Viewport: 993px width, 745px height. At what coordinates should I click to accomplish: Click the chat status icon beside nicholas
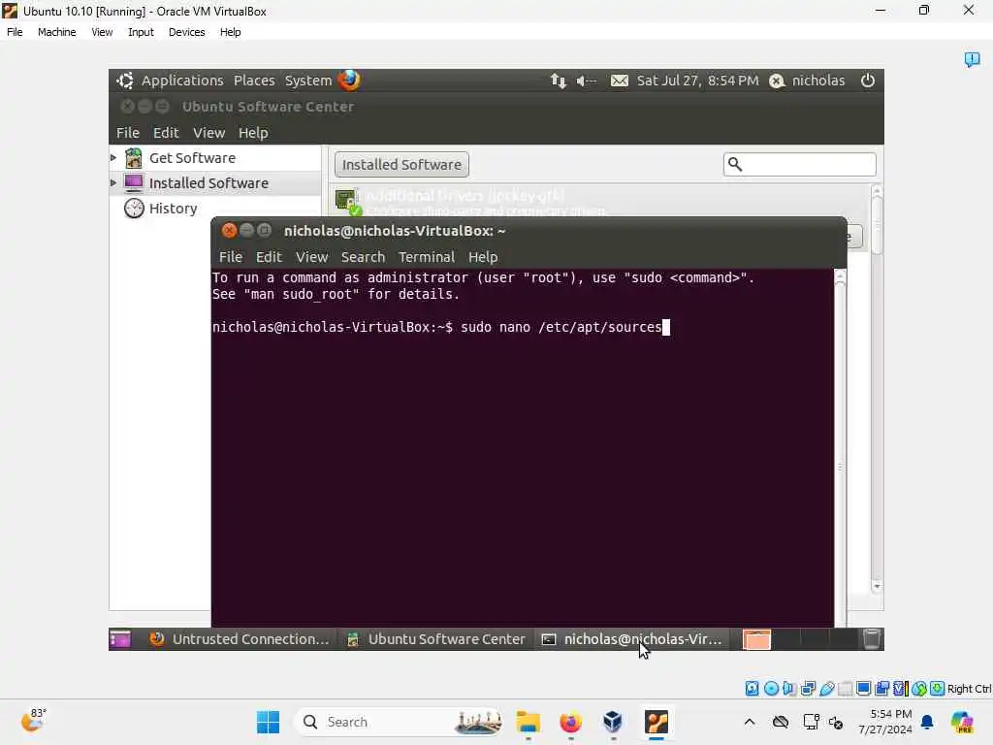coord(777,81)
